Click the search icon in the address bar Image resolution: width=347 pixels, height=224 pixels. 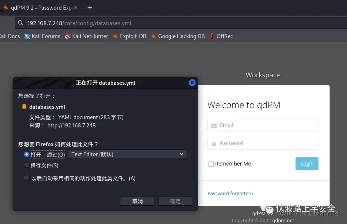pyautogui.click(x=21, y=23)
